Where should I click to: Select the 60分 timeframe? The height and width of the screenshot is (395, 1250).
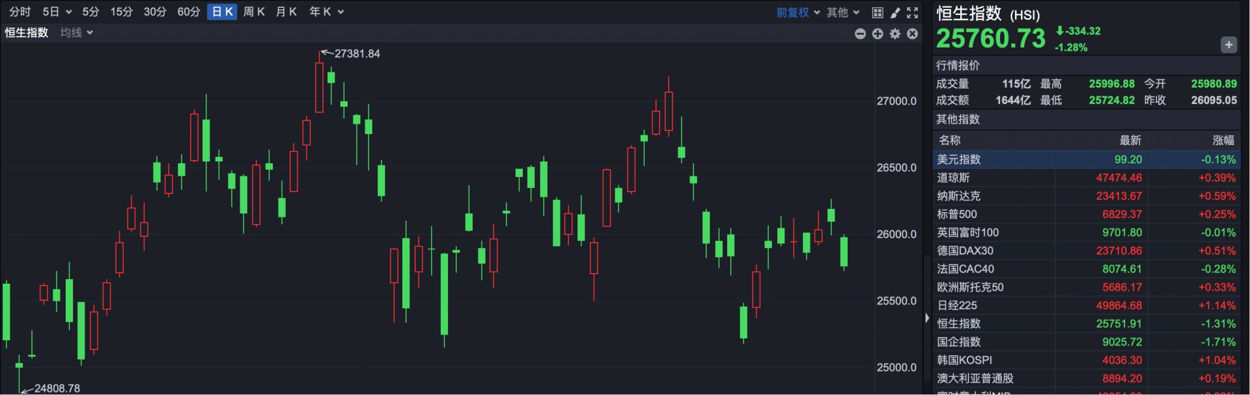[x=189, y=12]
